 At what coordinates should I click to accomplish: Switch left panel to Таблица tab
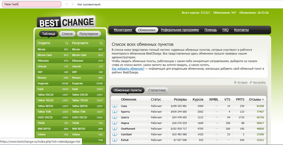pos(49,34)
